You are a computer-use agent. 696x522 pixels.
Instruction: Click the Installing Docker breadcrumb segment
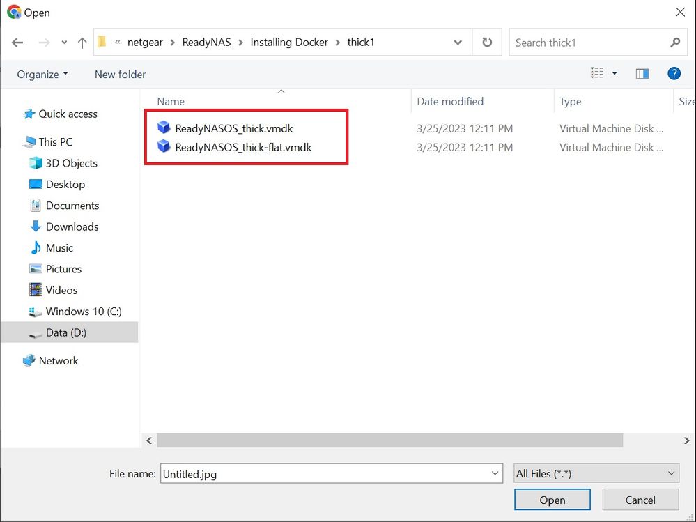(x=290, y=43)
